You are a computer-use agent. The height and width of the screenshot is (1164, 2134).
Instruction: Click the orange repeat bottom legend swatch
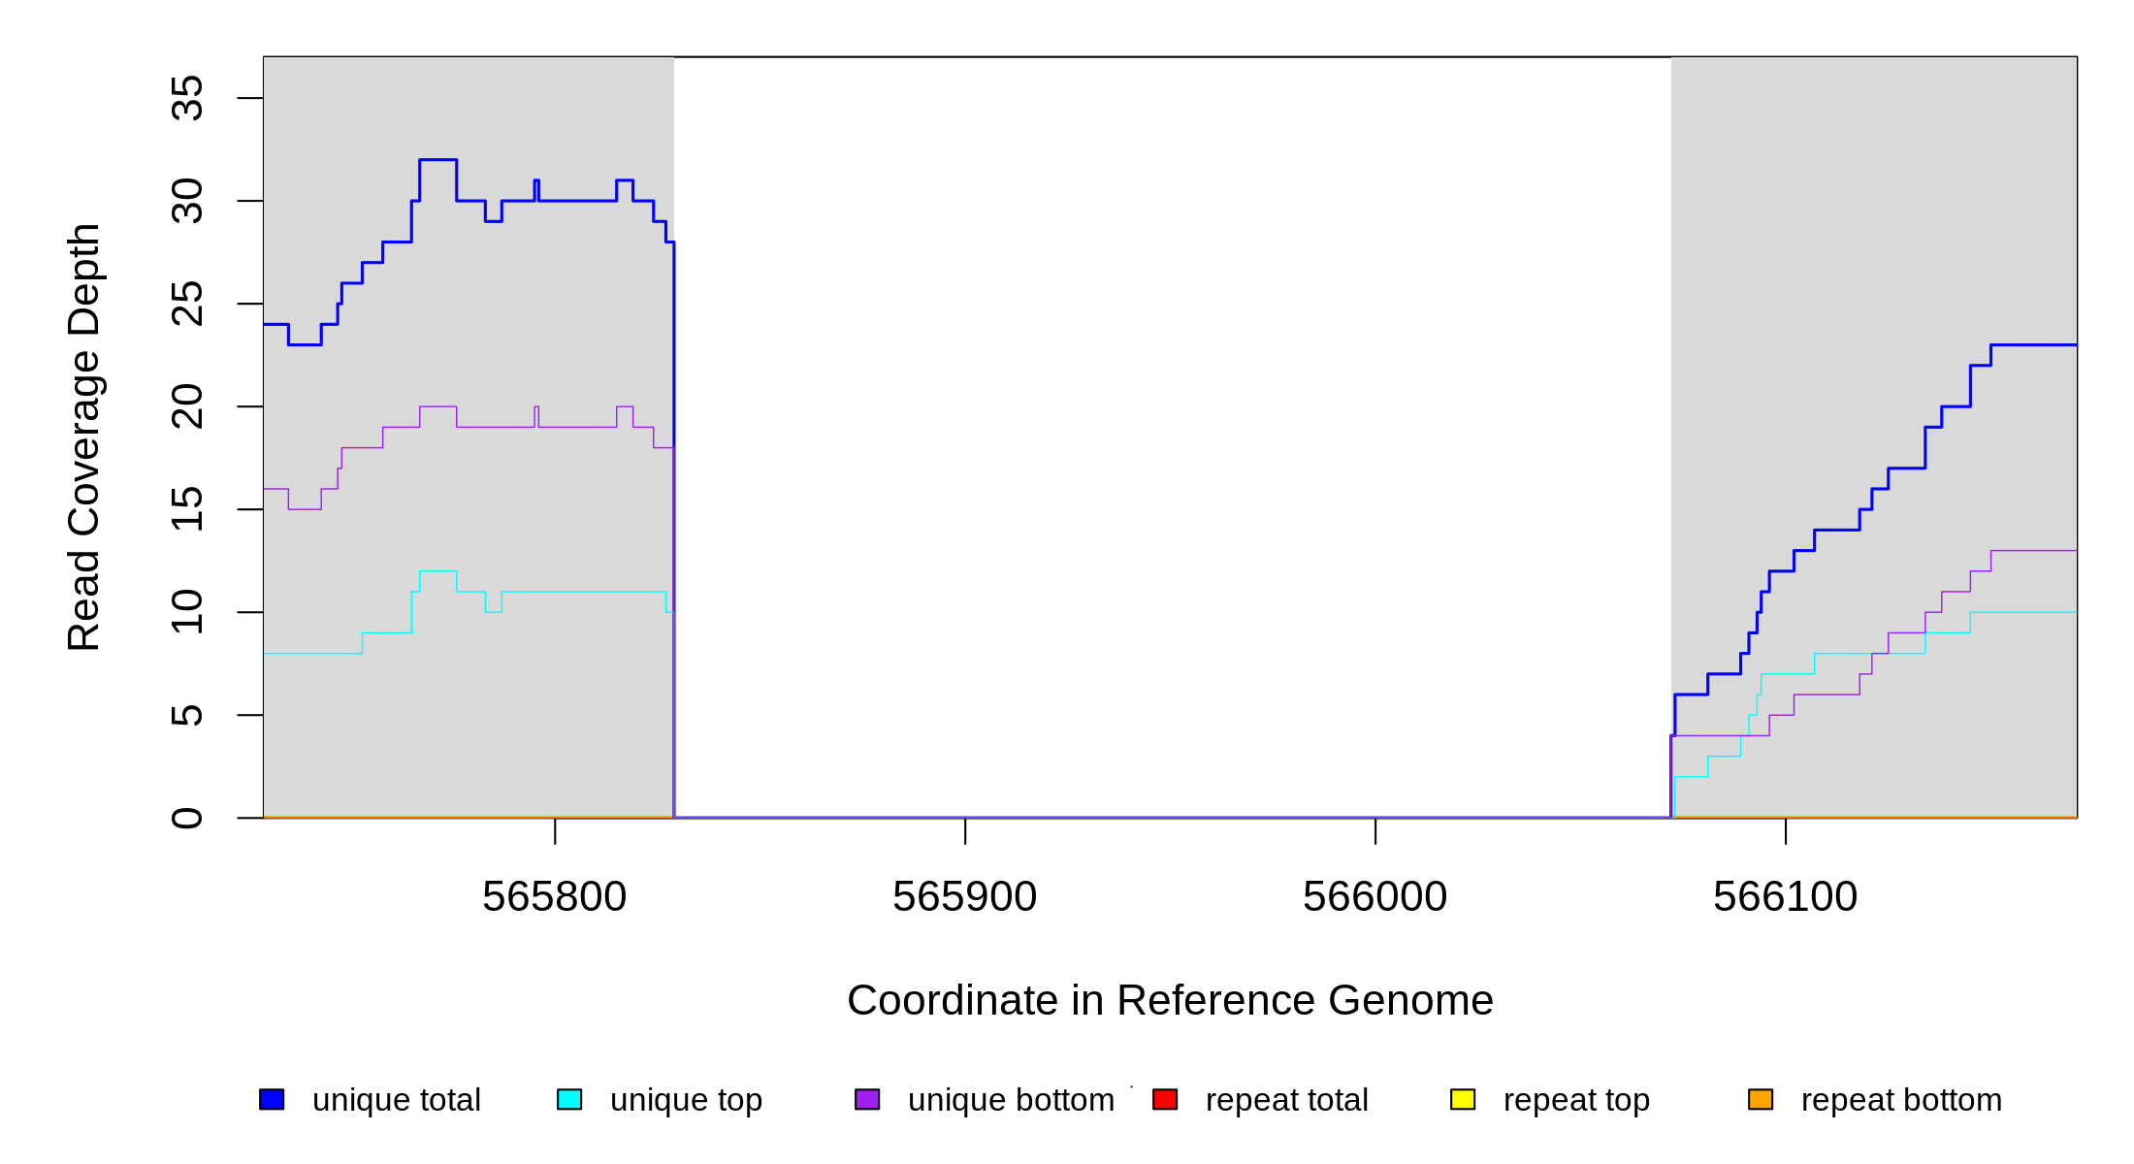point(1761,1099)
